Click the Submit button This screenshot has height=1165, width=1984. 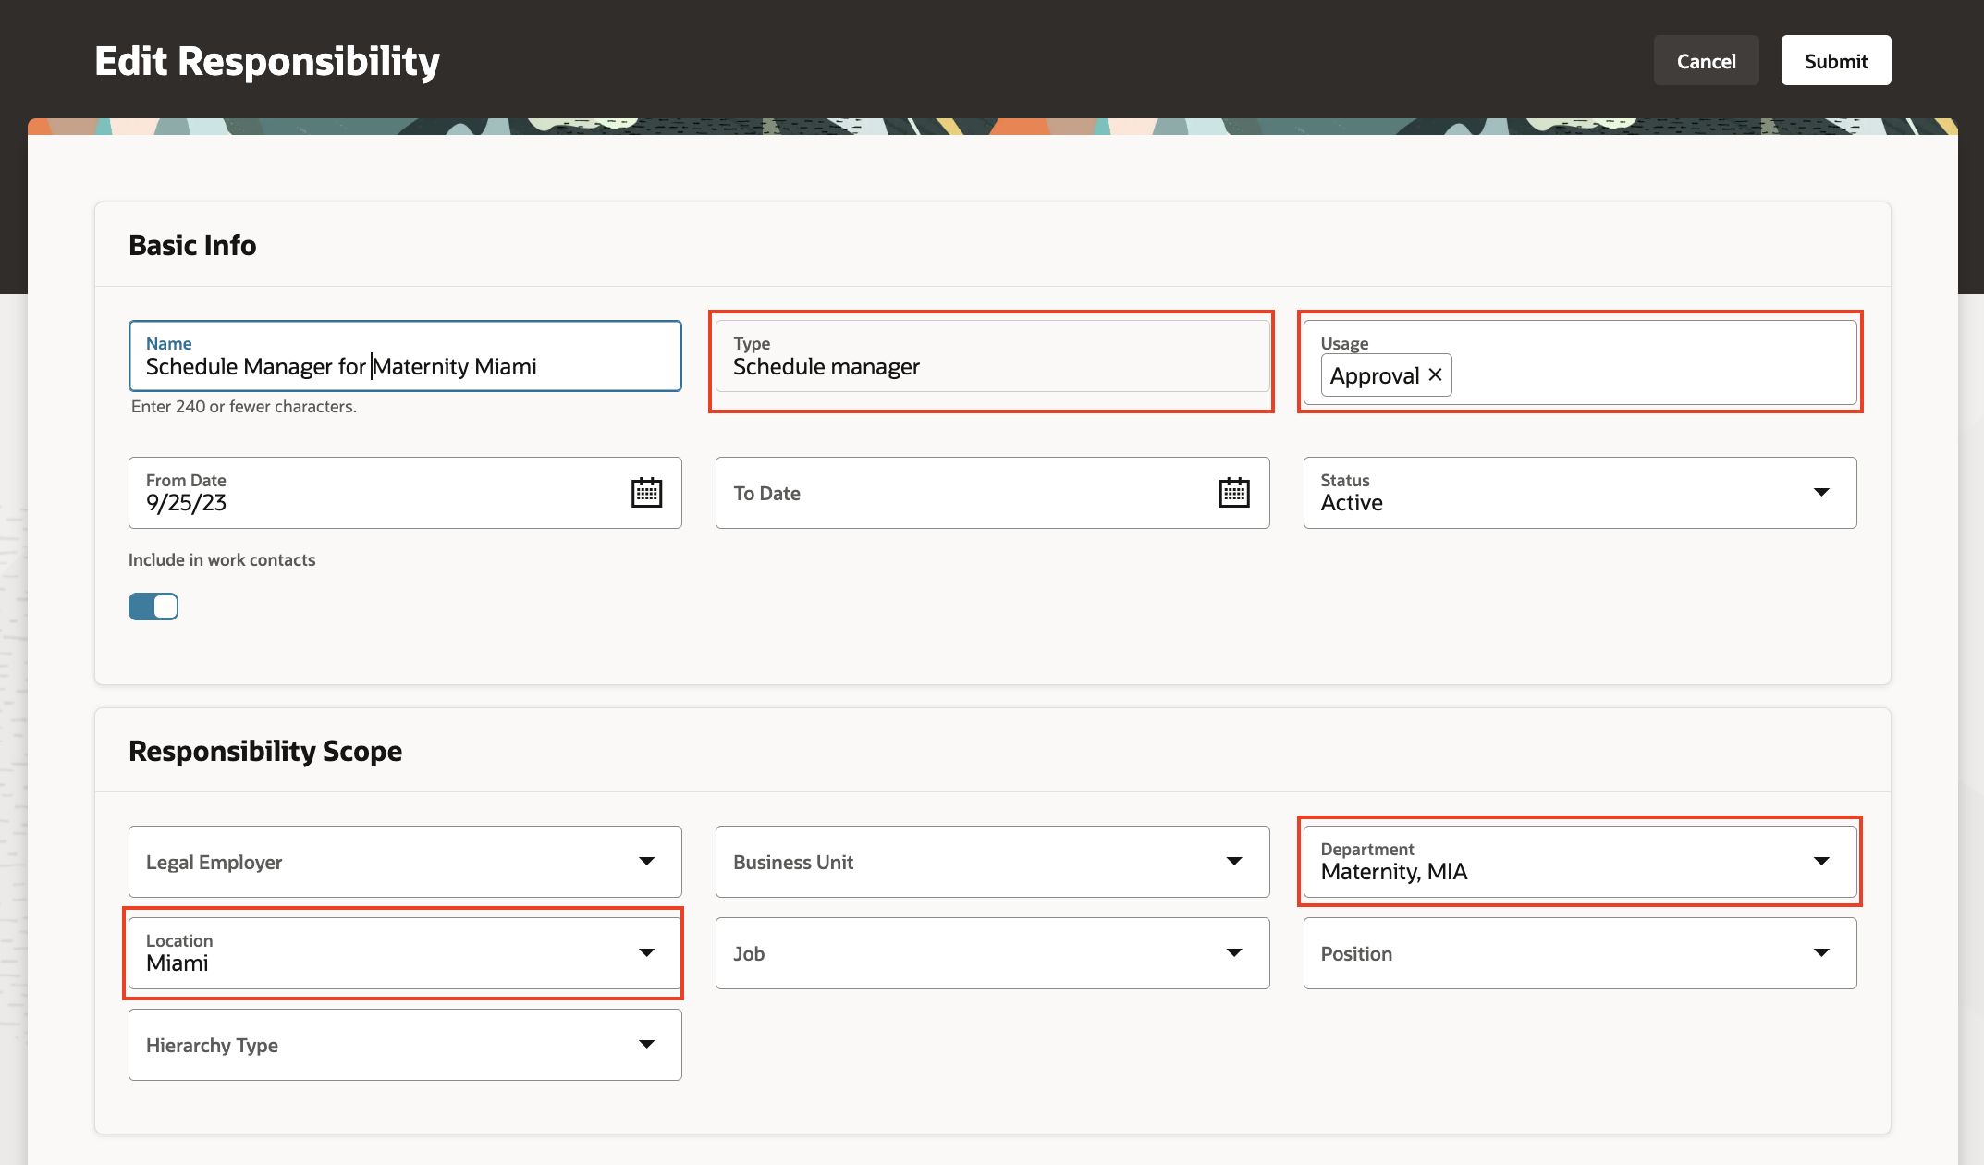point(1835,61)
